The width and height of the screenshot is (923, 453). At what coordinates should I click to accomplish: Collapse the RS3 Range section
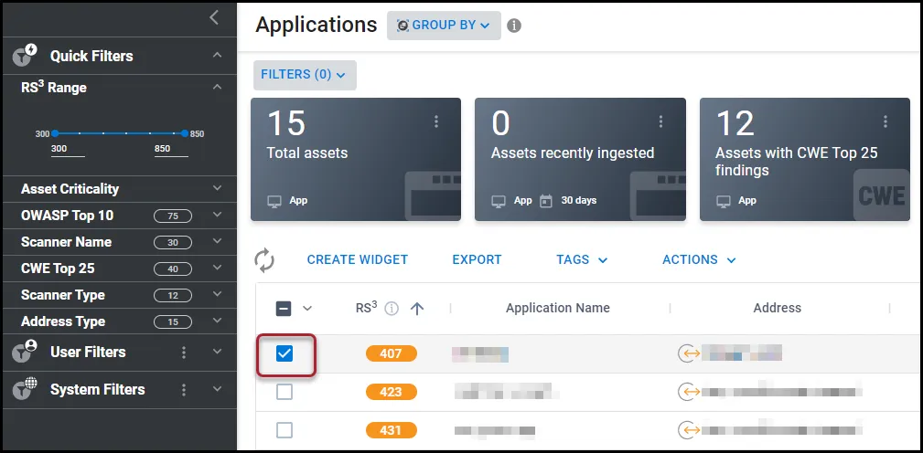point(217,87)
